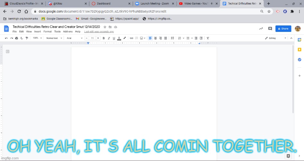Open Calendar in side panel

coord(300,40)
